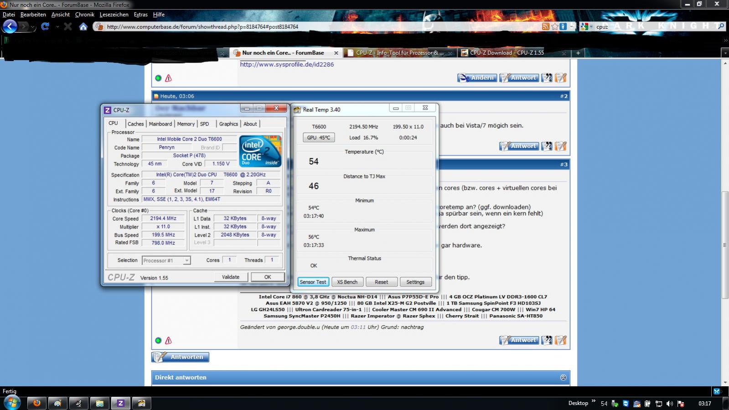Click the search box containing cpuz

point(654,26)
